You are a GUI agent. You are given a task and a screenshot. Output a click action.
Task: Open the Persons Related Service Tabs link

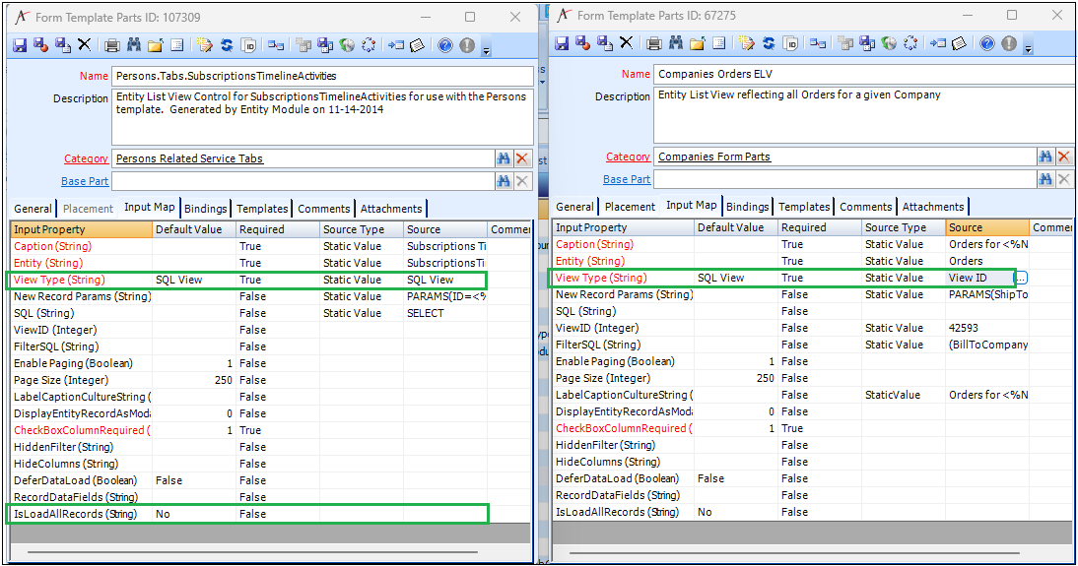click(190, 158)
